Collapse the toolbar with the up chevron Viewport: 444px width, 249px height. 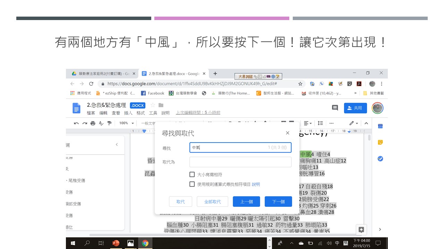coord(366,123)
